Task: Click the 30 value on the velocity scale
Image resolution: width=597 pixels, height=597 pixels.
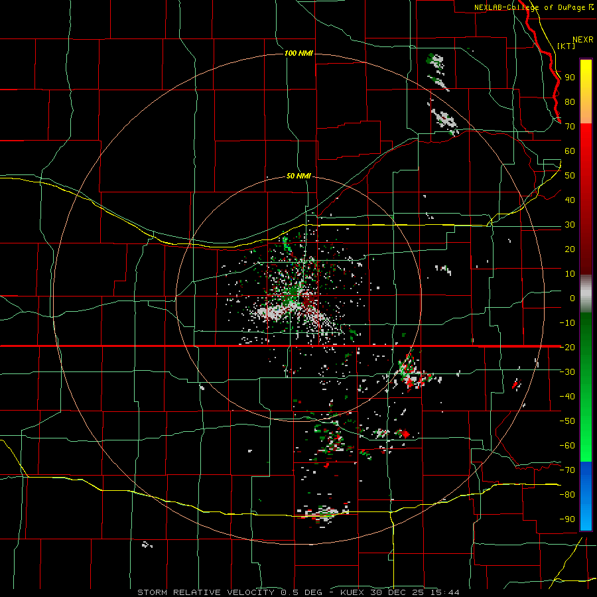Action: coord(570,225)
